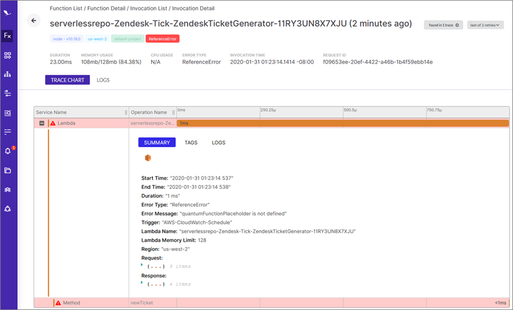Click the us-west-2 region tag
Screen dimensions: 513x310
[97, 39]
